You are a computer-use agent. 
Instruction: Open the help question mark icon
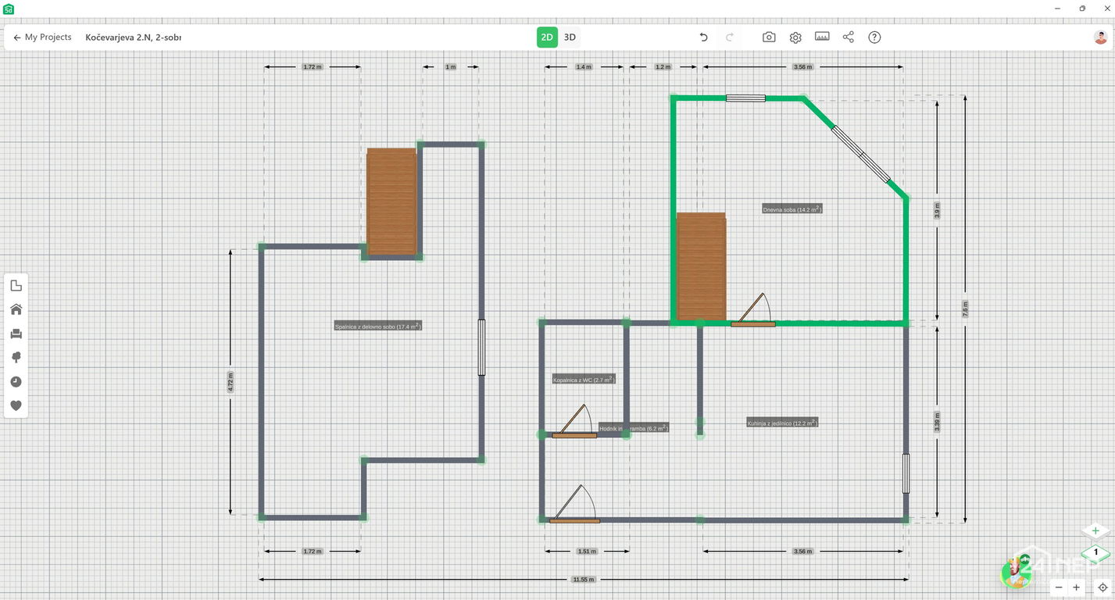874,37
